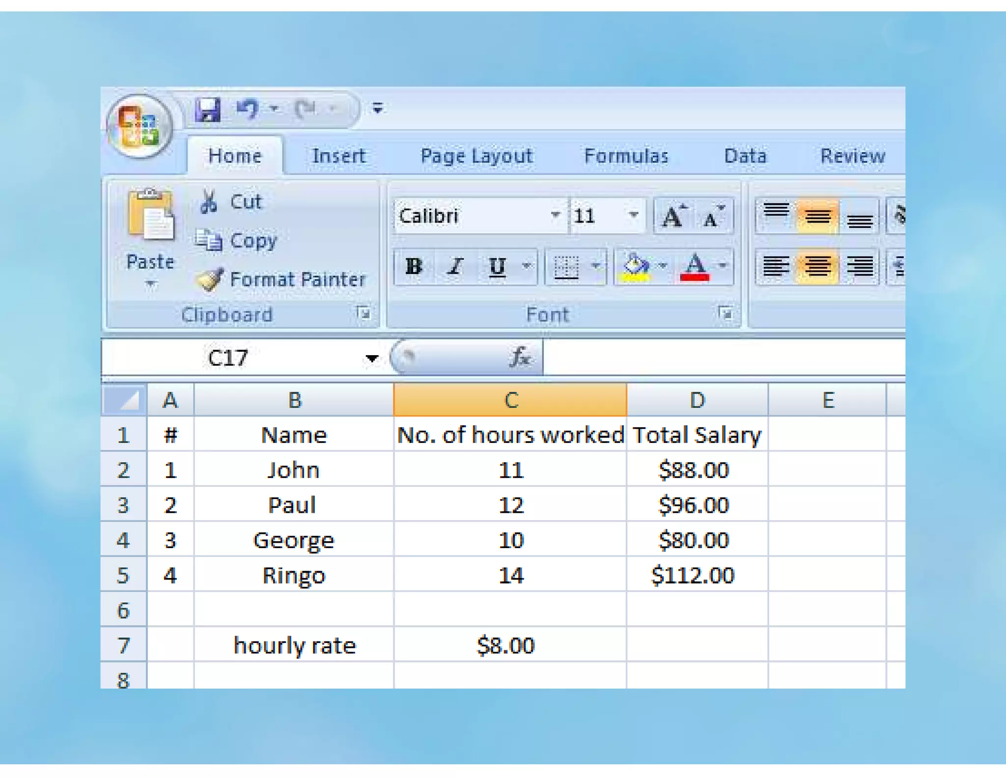
Task: Click the Grow Font icon
Action: [673, 216]
